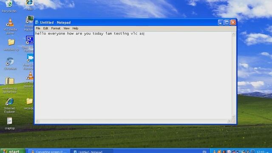
Task: Click the horizontal scrollbar right arrow
Action: pyautogui.click(x=229, y=121)
